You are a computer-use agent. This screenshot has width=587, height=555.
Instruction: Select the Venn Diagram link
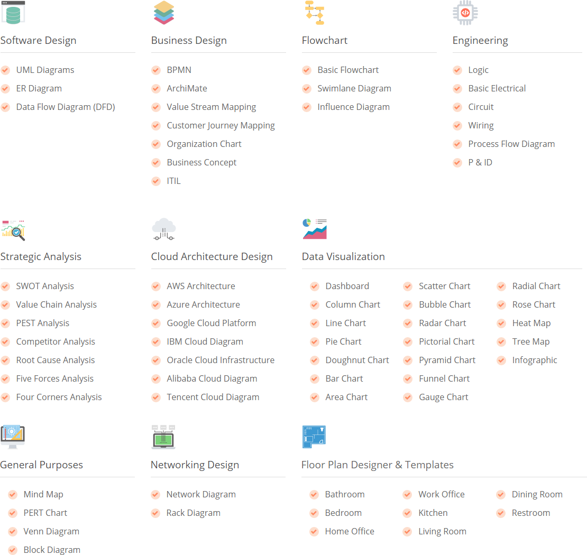click(x=51, y=531)
